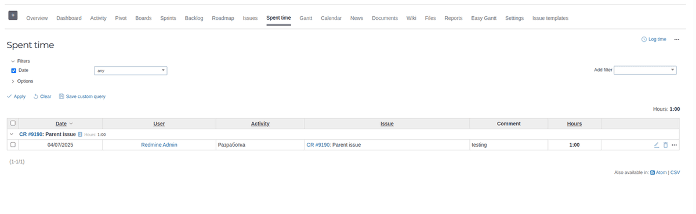Click the plus new-object button
Screen dimensions: 696x214
tap(13, 15)
